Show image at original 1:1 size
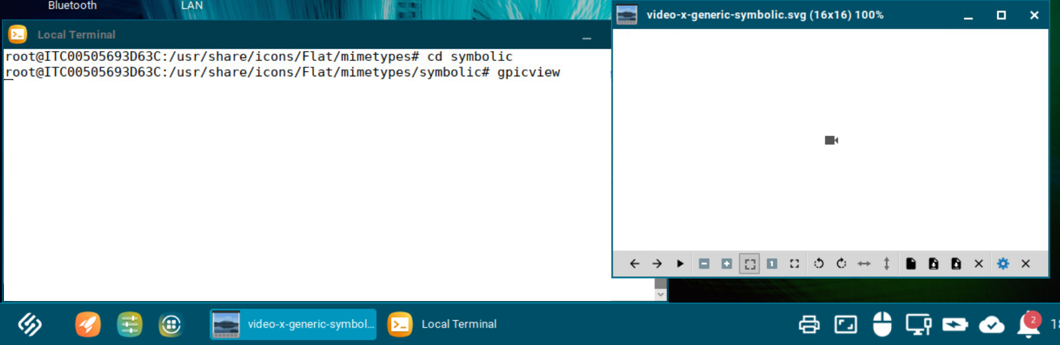This screenshot has height=345, width=1060. pos(772,263)
